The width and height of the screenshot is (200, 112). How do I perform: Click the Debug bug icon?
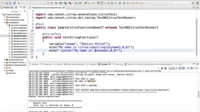pos(56,3)
